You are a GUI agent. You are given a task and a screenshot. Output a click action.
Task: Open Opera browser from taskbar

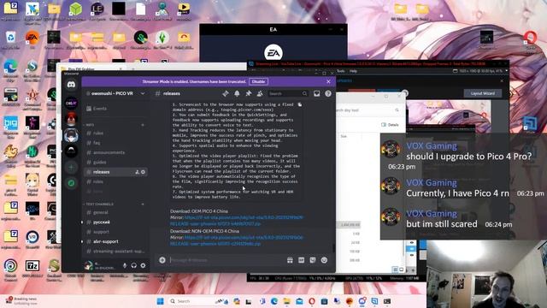[311, 301]
